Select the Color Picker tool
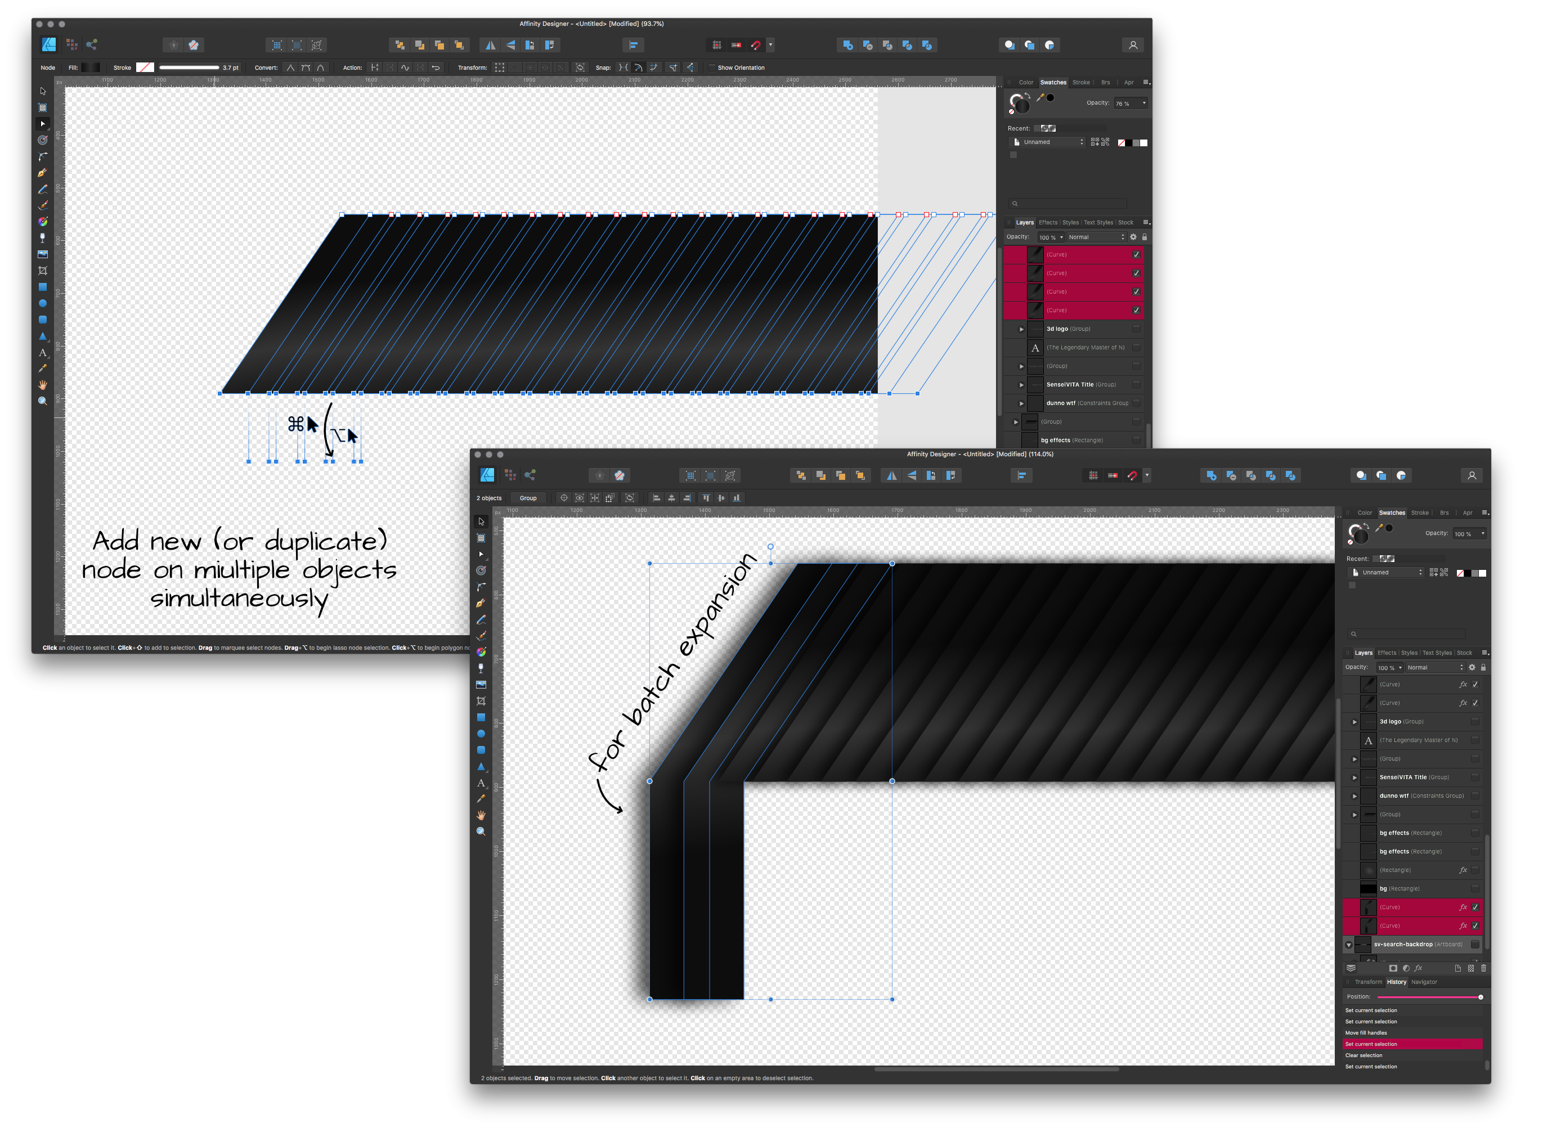 tap(43, 368)
